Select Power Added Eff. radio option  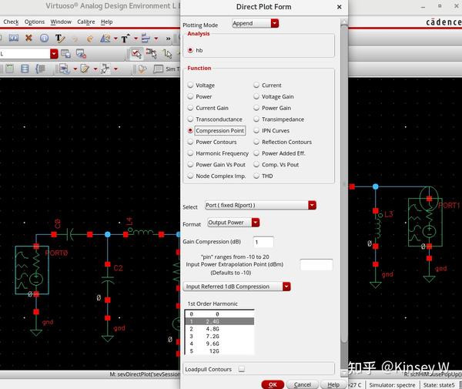click(256, 153)
